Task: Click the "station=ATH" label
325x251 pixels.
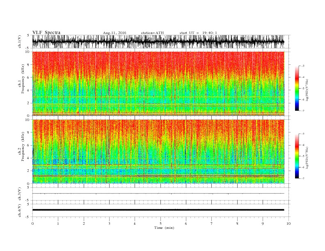Action: coord(152,33)
